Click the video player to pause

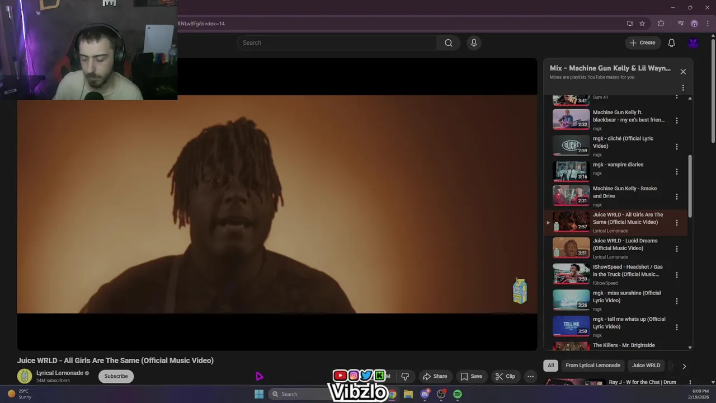click(x=277, y=204)
